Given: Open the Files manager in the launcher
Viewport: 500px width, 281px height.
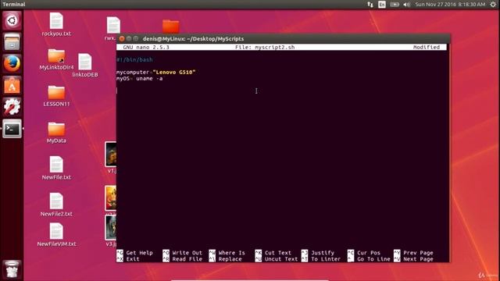Looking at the screenshot, I should 12,42.
